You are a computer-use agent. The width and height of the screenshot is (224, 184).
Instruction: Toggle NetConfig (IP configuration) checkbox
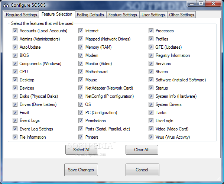coord(81,96)
